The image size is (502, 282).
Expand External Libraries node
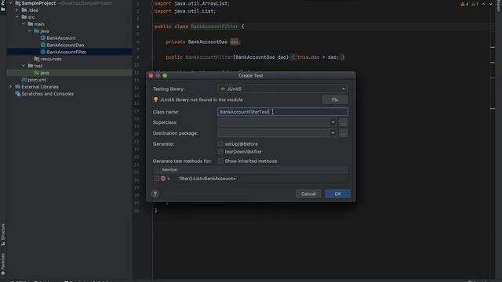(10, 87)
